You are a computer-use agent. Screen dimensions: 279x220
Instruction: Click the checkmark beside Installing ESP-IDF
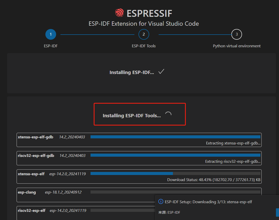point(161,72)
